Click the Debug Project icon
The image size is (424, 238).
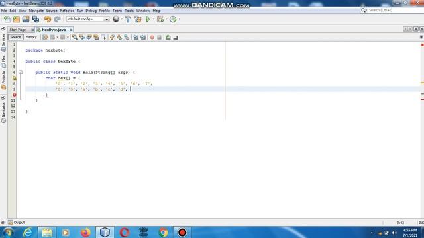point(160,19)
